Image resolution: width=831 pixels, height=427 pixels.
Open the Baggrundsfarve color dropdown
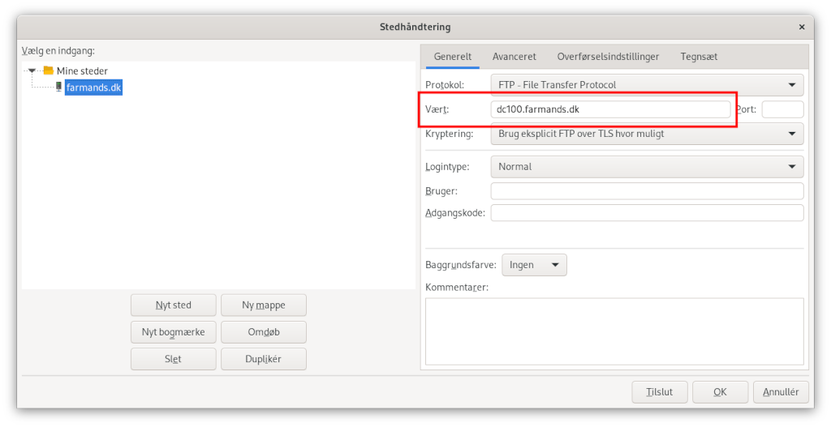pos(534,265)
